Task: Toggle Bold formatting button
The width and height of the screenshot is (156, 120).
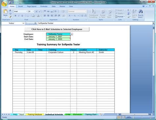Action: tap(15, 16)
